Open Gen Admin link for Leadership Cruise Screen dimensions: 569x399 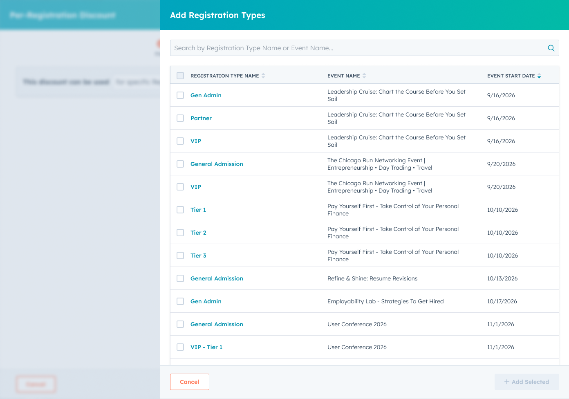206,95
